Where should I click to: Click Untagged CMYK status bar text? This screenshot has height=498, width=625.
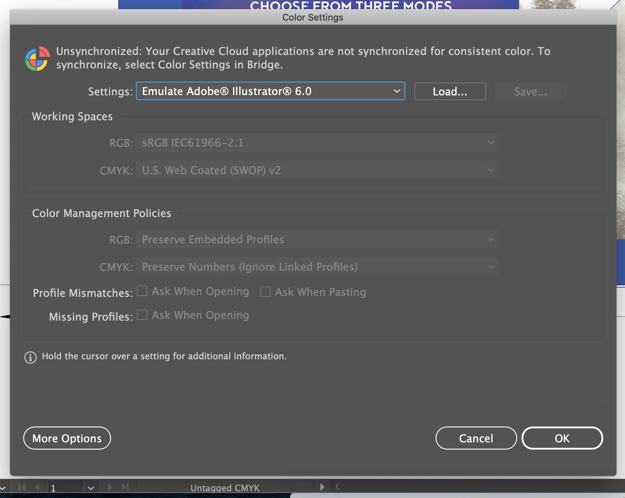pyautogui.click(x=225, y=488)
